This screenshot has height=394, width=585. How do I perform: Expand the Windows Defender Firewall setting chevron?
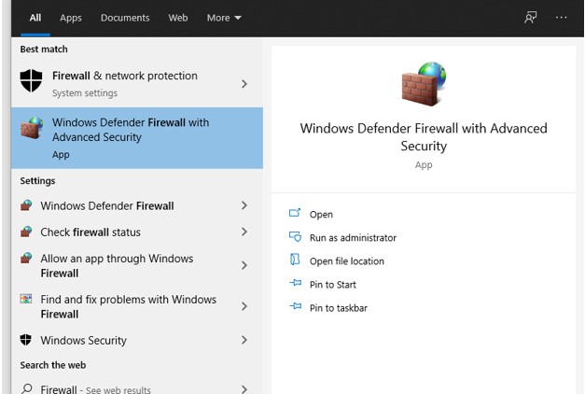[244, 205]
